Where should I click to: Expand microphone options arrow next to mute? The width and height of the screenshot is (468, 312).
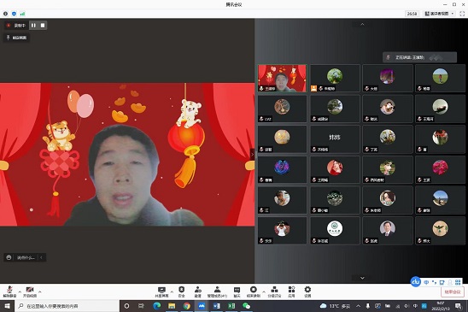pos(20,291)
